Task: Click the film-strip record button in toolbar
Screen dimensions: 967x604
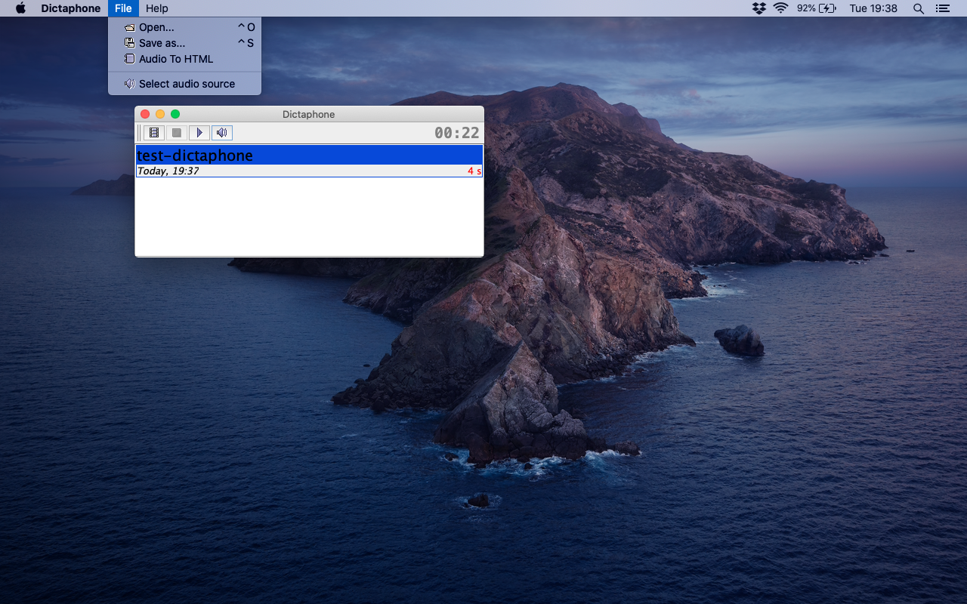Action: point(154,133)
